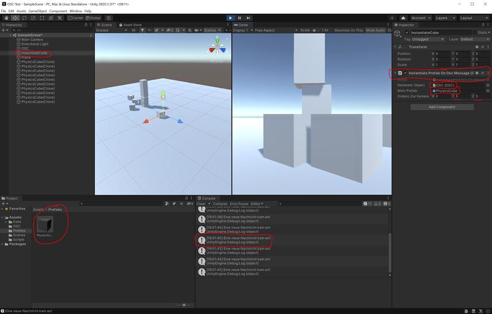Screen dimensions: 492x314
Task: Select the PhysicsCube prefab thumbnail
Action: pos(44,225)
